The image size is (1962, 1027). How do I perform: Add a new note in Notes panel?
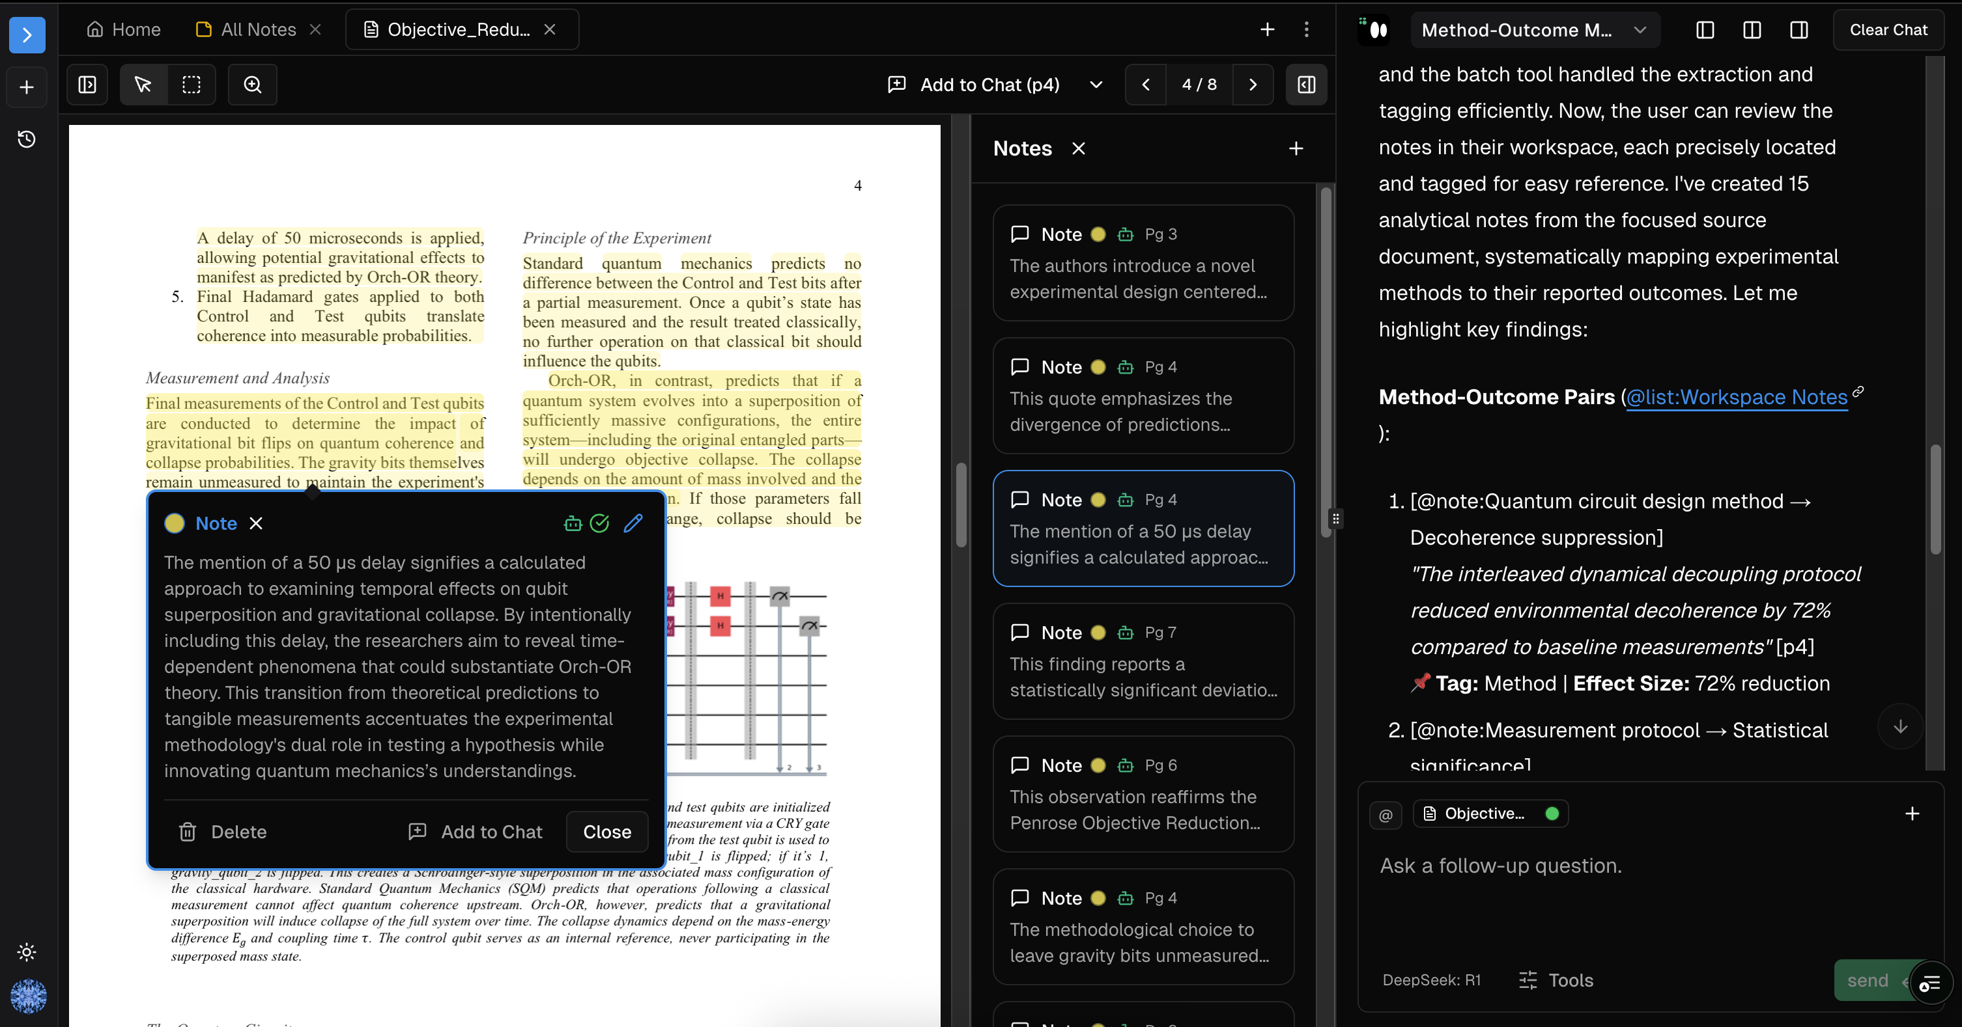1296,148
